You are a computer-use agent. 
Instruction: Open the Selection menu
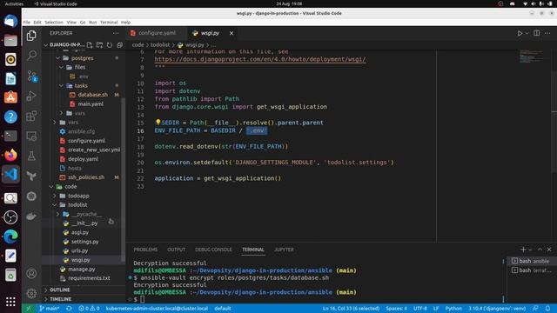pos(54,22)
